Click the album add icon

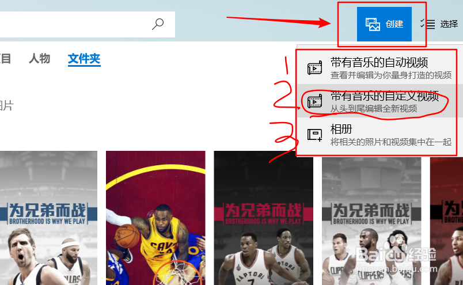click(315, 135)
